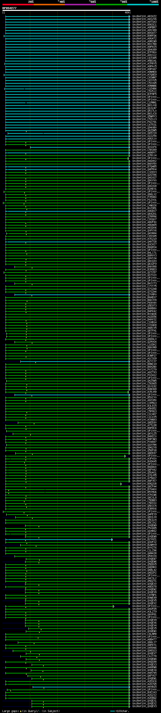Open hit UniRef100_B9Q2U8
Screen dimensions: 161x713
[144, 484]
